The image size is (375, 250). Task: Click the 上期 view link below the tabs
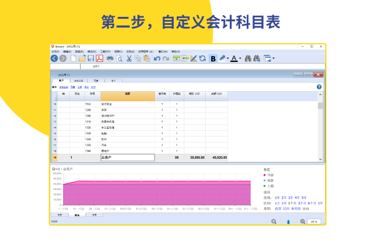pyautogui.click(x=79, y=87)
